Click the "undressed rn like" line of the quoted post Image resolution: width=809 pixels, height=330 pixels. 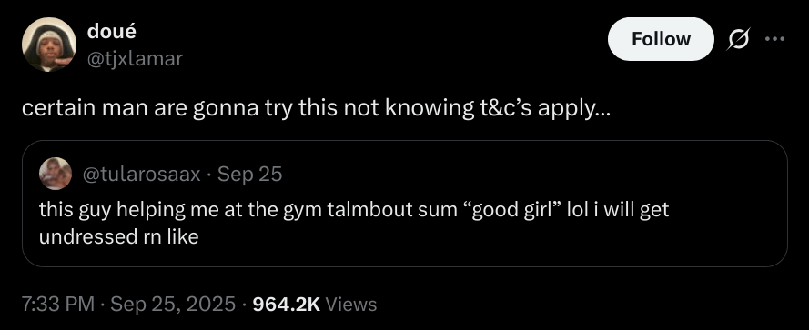(x=118, y=236)
